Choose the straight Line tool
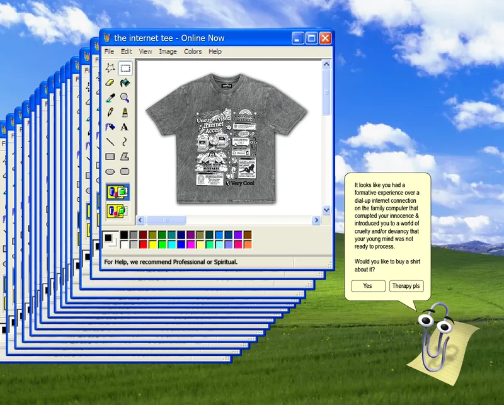 (110, 142)
